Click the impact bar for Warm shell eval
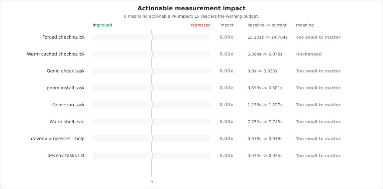The image size is (383, 189). 152,122
